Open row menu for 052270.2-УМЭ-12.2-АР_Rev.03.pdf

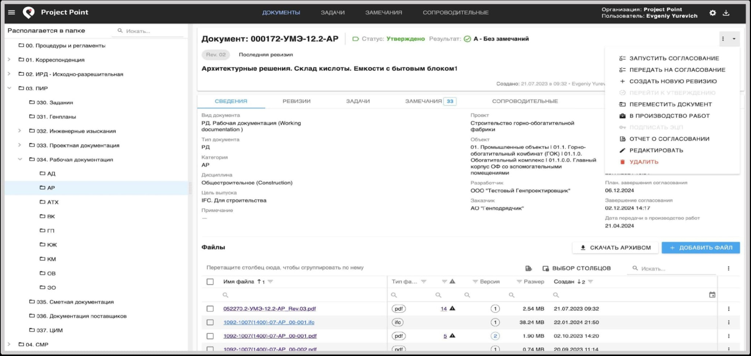click(728, 309)
